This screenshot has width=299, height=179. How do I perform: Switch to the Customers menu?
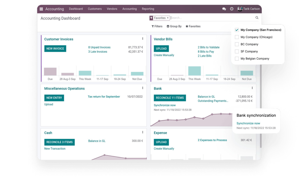click(95, 9)
